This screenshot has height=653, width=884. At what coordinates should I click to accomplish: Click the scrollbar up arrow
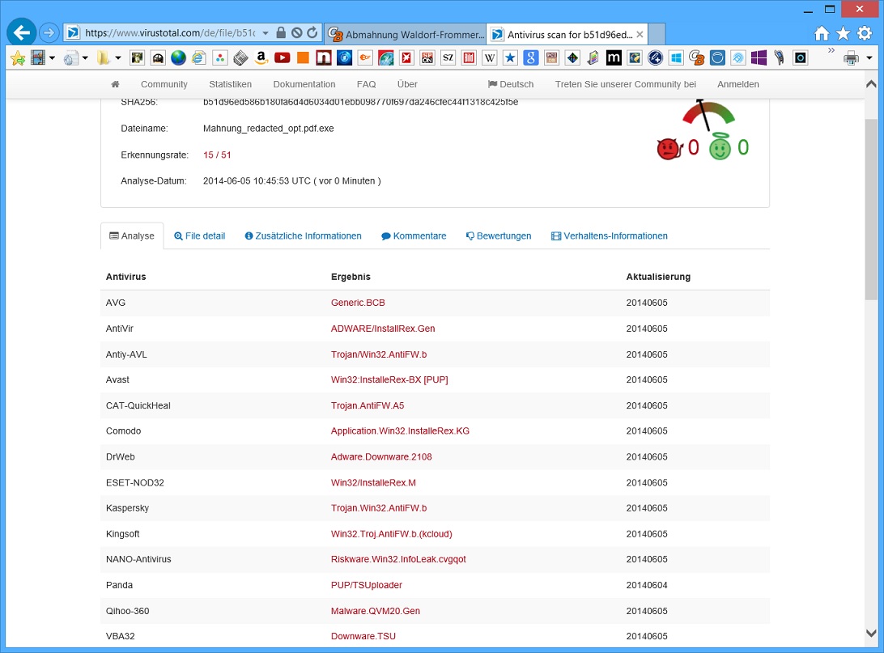(x=871, y=84)
